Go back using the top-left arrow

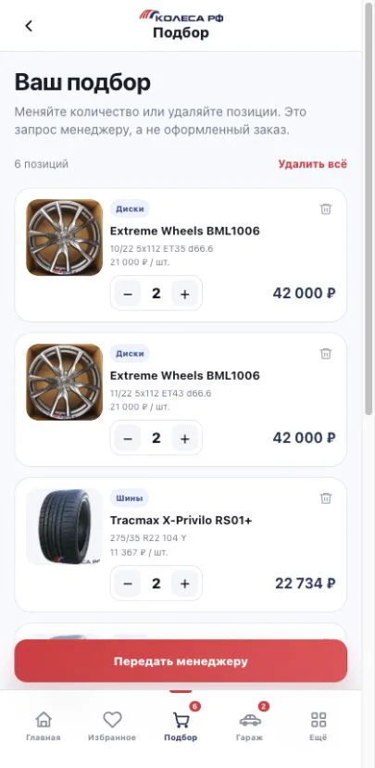point(29,26)
